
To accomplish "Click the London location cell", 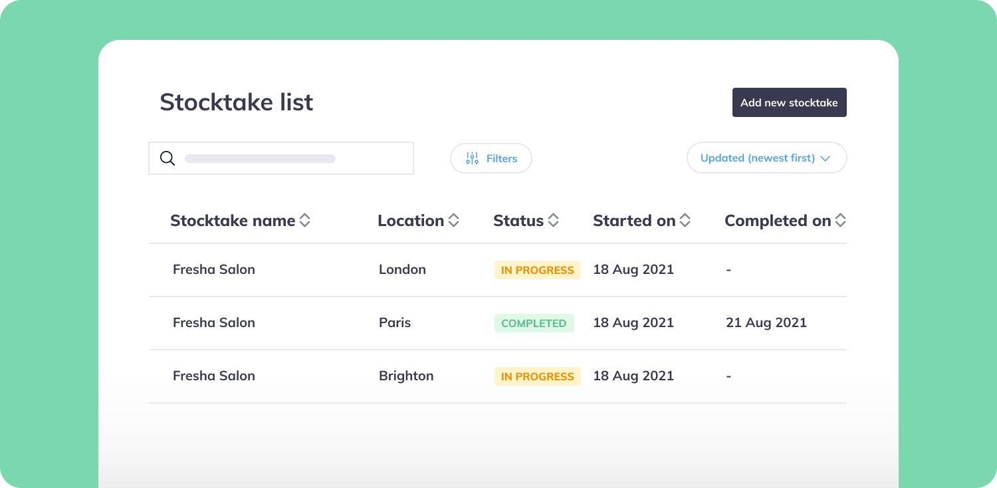I will click(402, 269).
